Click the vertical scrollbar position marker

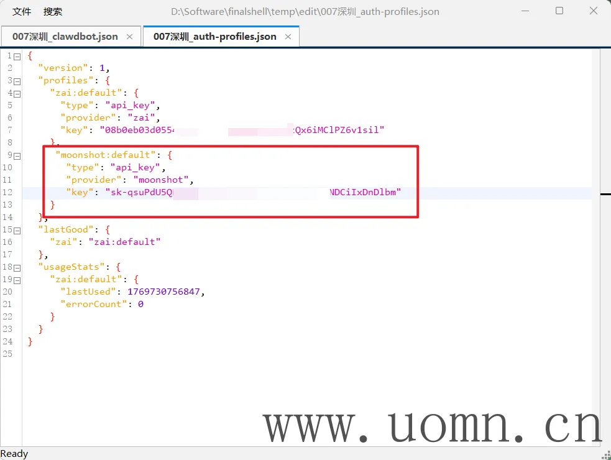coord(605,195)
